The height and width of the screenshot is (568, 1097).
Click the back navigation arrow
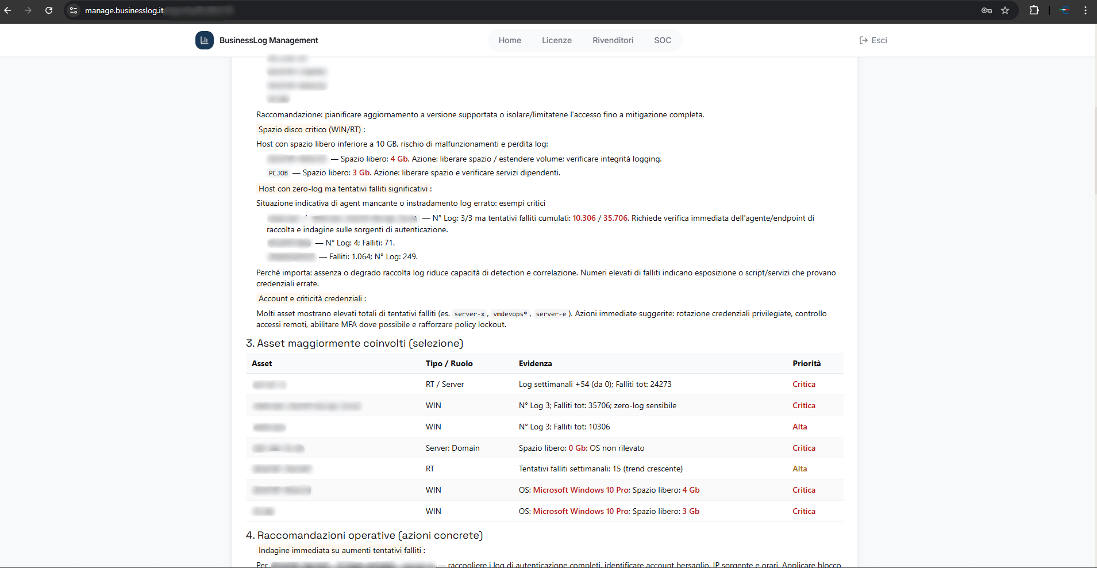(9, 10)
